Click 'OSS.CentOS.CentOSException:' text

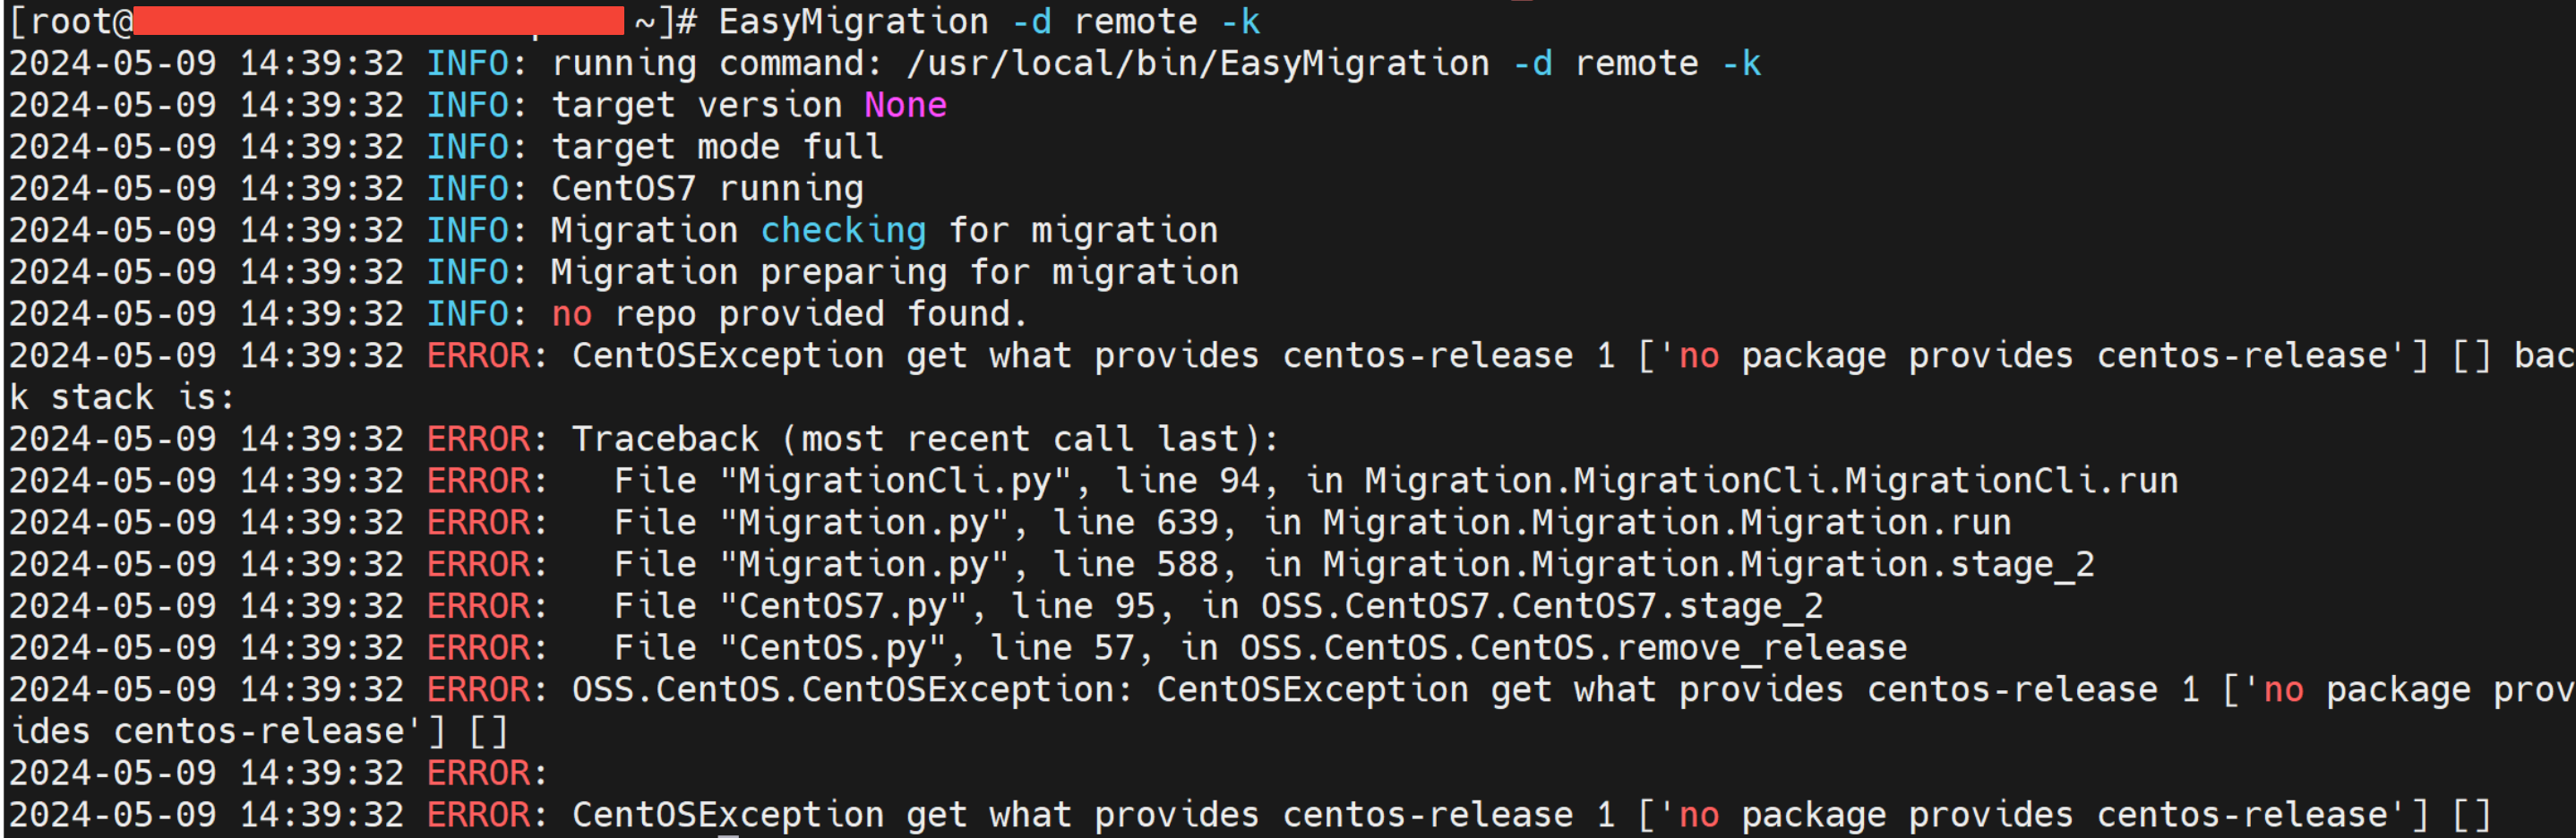tap(852, 690)
